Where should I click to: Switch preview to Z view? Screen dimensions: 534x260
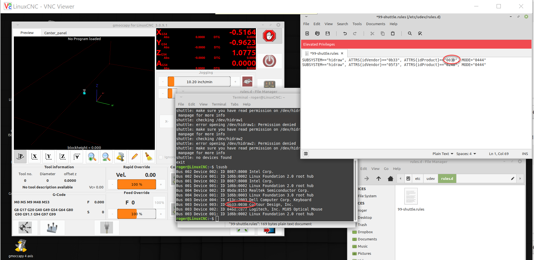click(63, 157)
